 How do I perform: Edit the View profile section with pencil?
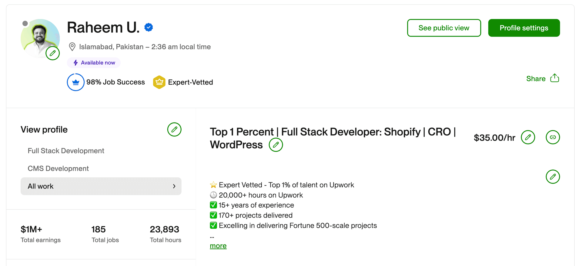174,130
